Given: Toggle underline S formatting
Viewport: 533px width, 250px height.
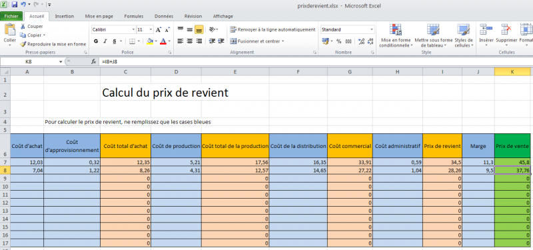Looking at the screenshot, I should pos(115,41).
